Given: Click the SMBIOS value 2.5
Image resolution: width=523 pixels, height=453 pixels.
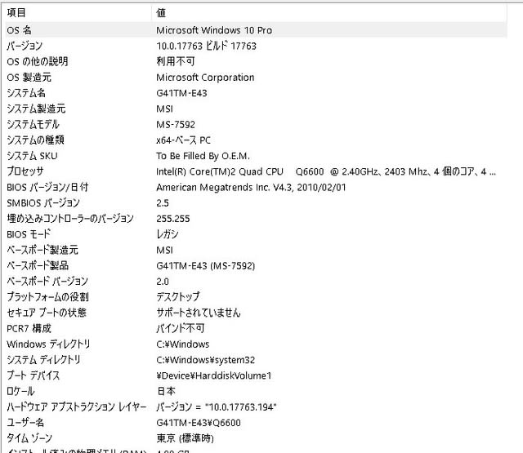Looking at the screenshot, I should (x=163, y=203).
